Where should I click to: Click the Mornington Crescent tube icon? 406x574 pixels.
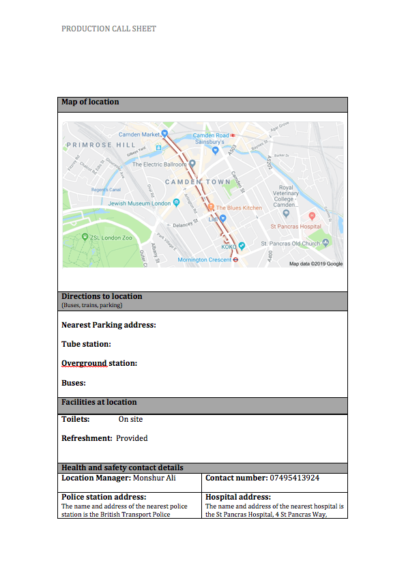(236, 259)
